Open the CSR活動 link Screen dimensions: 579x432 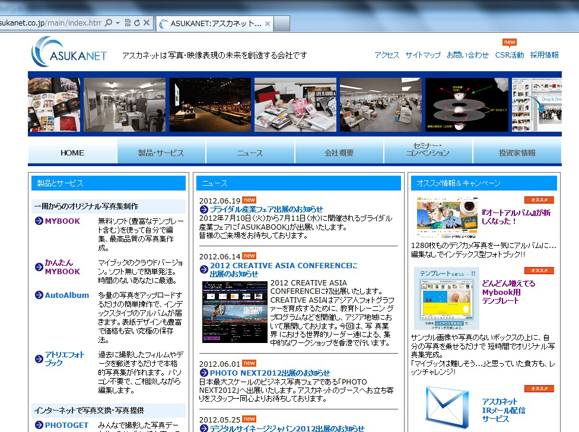click(x=510, y=55)
